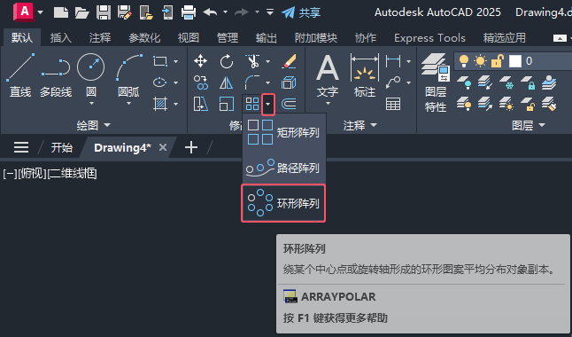Click the Plot printer icon
572x337 pixels.
click(x=189, y=12)
